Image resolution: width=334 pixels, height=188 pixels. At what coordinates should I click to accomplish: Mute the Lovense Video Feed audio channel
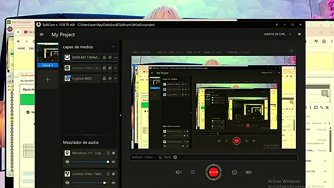coord(114,183)
